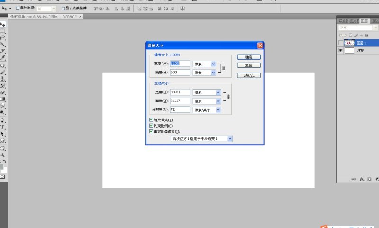379x228 pixels.
Task: Click the lock image pixels brush icon
Action: 356,35
